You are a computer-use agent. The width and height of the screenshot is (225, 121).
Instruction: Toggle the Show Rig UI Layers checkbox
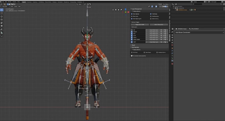click(x=132, y=19)
